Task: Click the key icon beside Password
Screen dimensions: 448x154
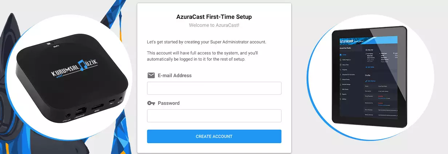Action: pos(151,103)
